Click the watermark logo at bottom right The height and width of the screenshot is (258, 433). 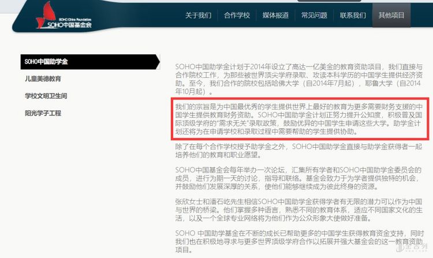tap(412, 248)
